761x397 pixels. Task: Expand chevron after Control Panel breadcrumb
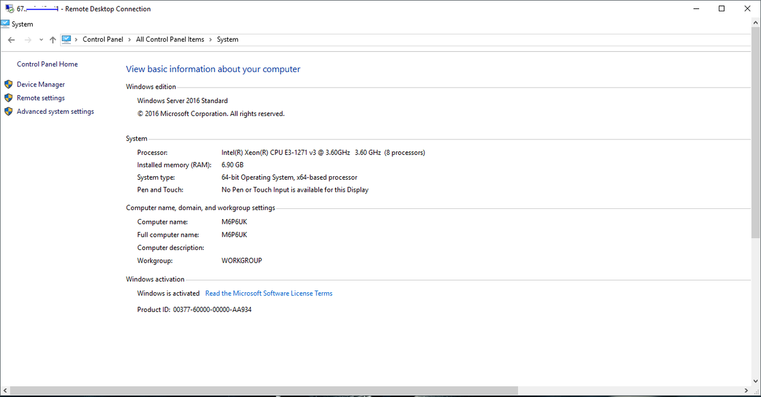tap(130, 39)
